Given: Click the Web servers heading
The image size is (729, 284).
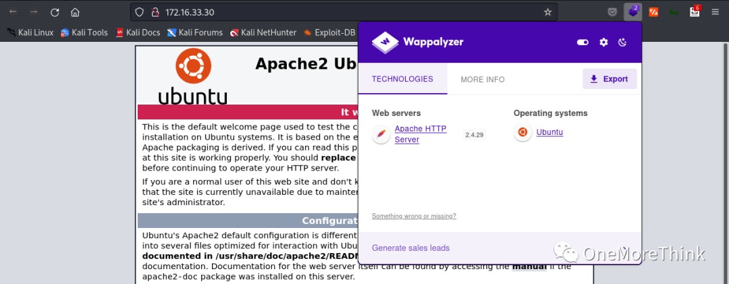Looking at the screenshot, I should coord(396,113).
